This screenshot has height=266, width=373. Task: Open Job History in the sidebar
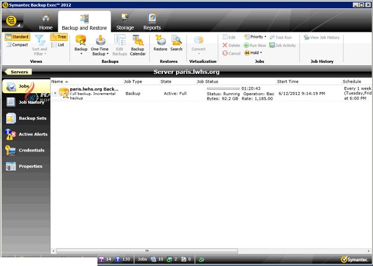26,102
